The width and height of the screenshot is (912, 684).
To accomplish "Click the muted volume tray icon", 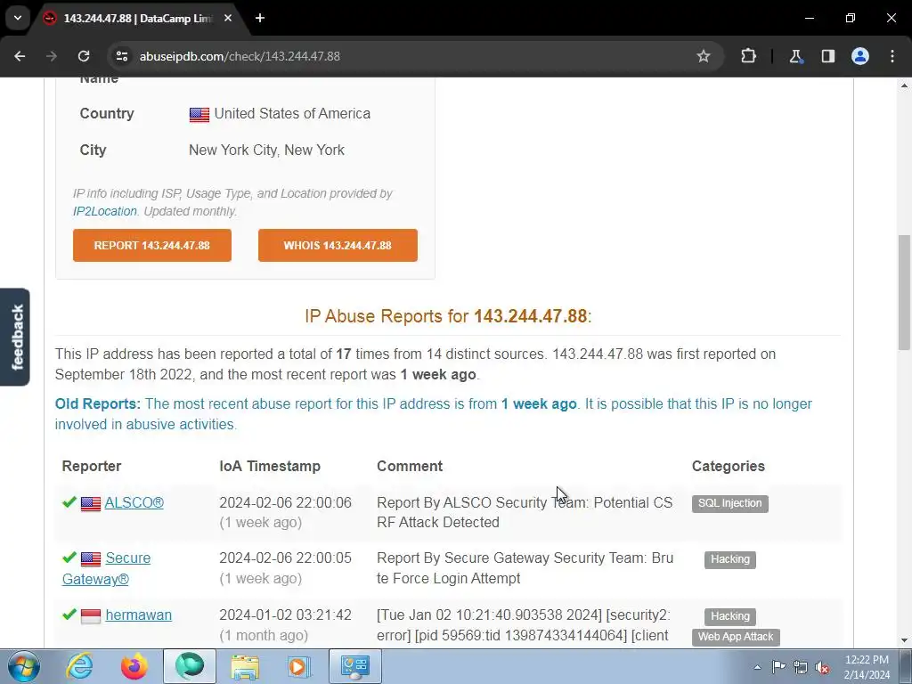I will [x=822, y=667].
